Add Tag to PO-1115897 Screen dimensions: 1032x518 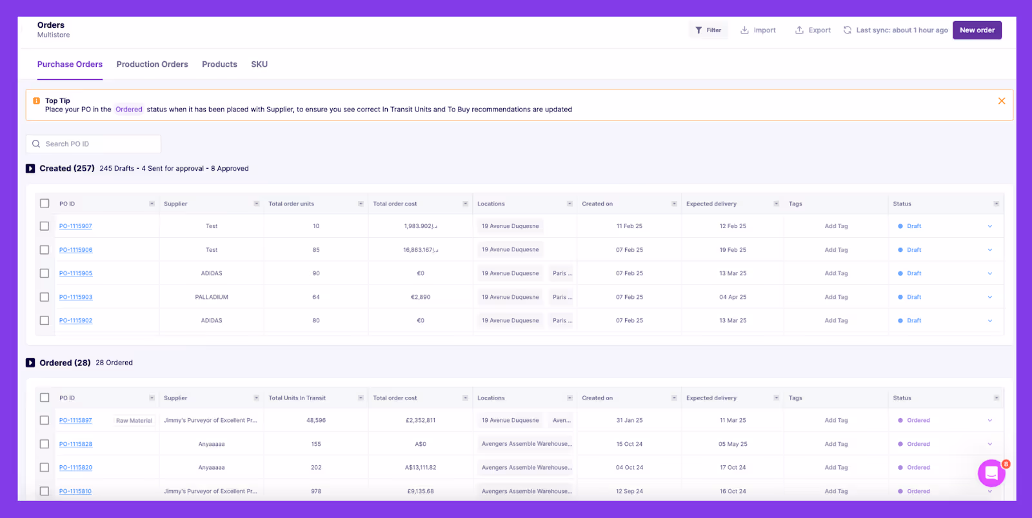click(x=836, y=420)
